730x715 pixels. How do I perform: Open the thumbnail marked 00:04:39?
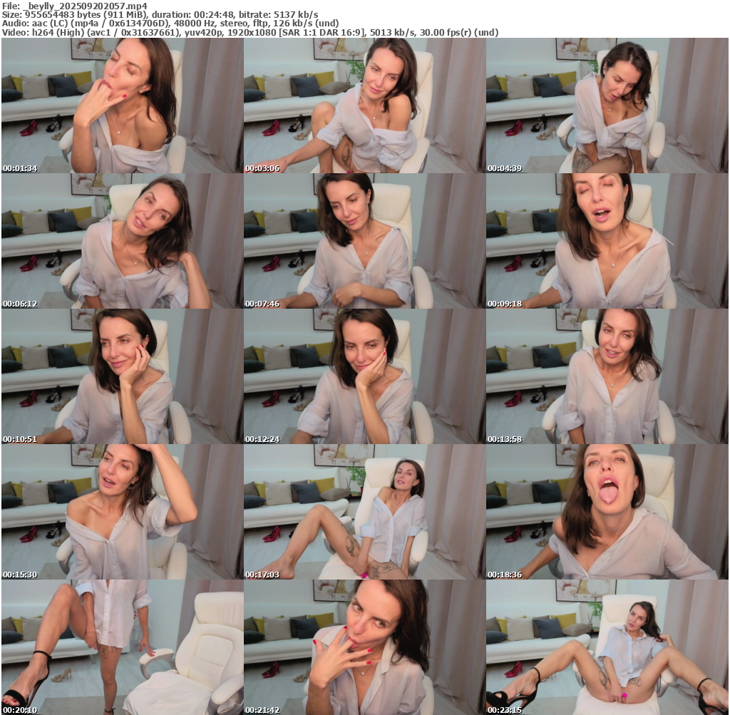607,106
